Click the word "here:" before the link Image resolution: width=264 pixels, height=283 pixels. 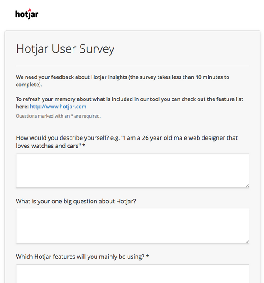(22, 107)
